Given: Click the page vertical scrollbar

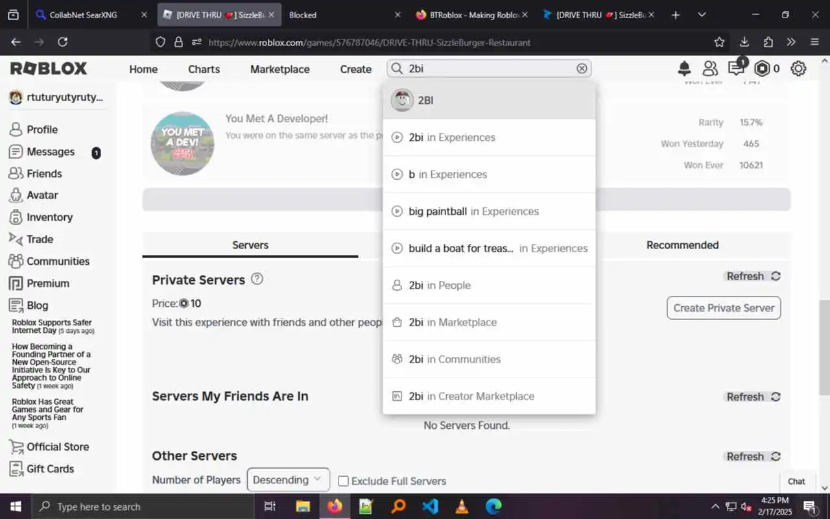Looking at the screenshot, I should [x=824, y=347].
